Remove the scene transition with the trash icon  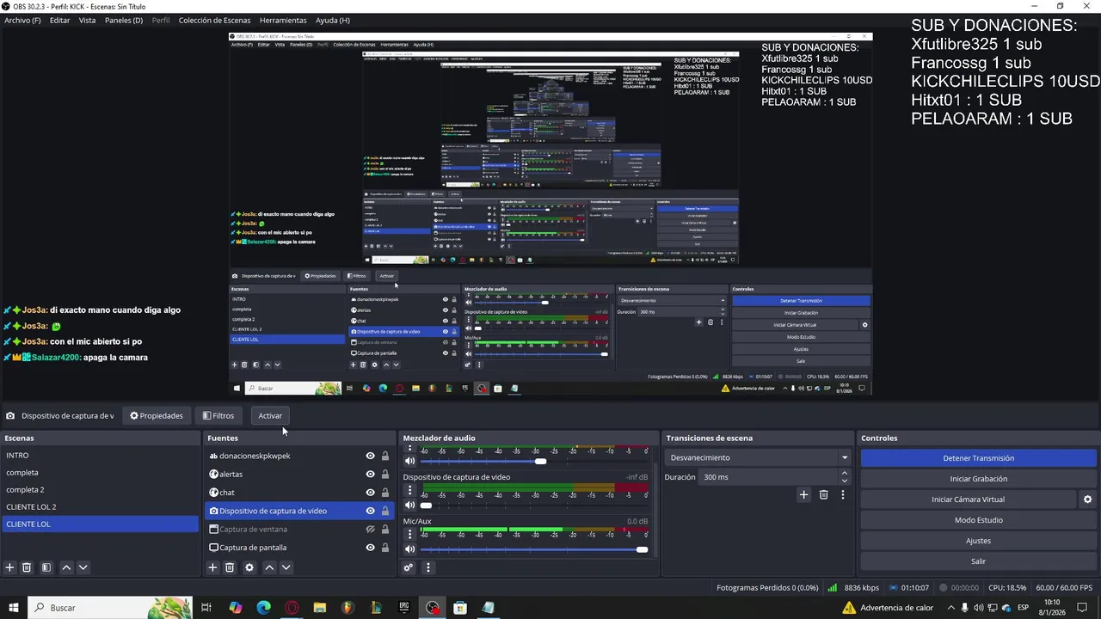pos(824,494)
